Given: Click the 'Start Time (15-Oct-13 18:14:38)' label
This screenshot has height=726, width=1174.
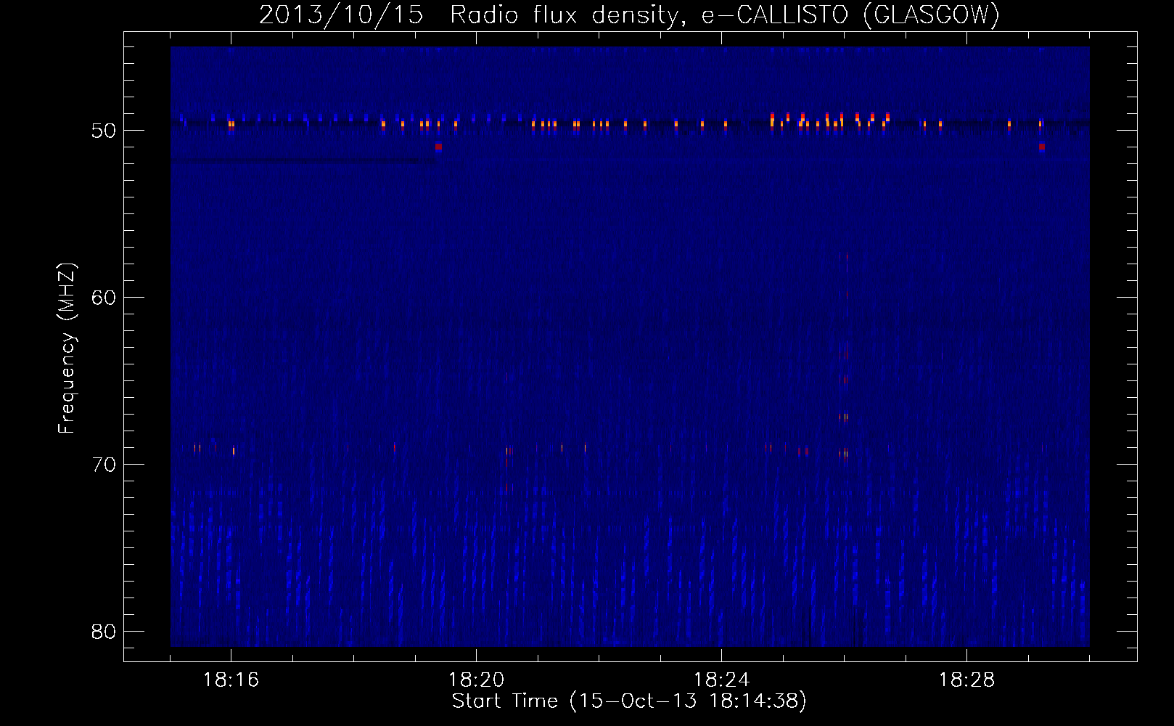Looking at the screenshot, I should (x=629, y=701).
